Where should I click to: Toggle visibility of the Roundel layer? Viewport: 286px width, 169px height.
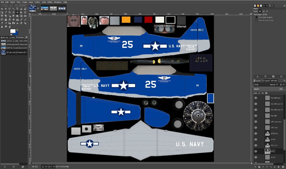(256, 116)
